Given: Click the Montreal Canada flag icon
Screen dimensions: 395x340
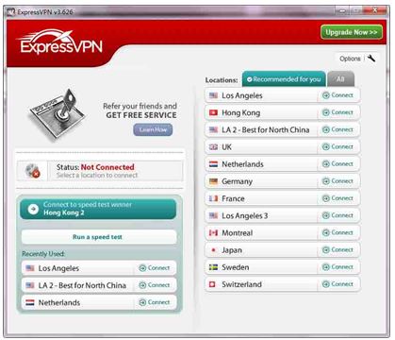Looking at the screenshot, I should (x=214, y=233).
